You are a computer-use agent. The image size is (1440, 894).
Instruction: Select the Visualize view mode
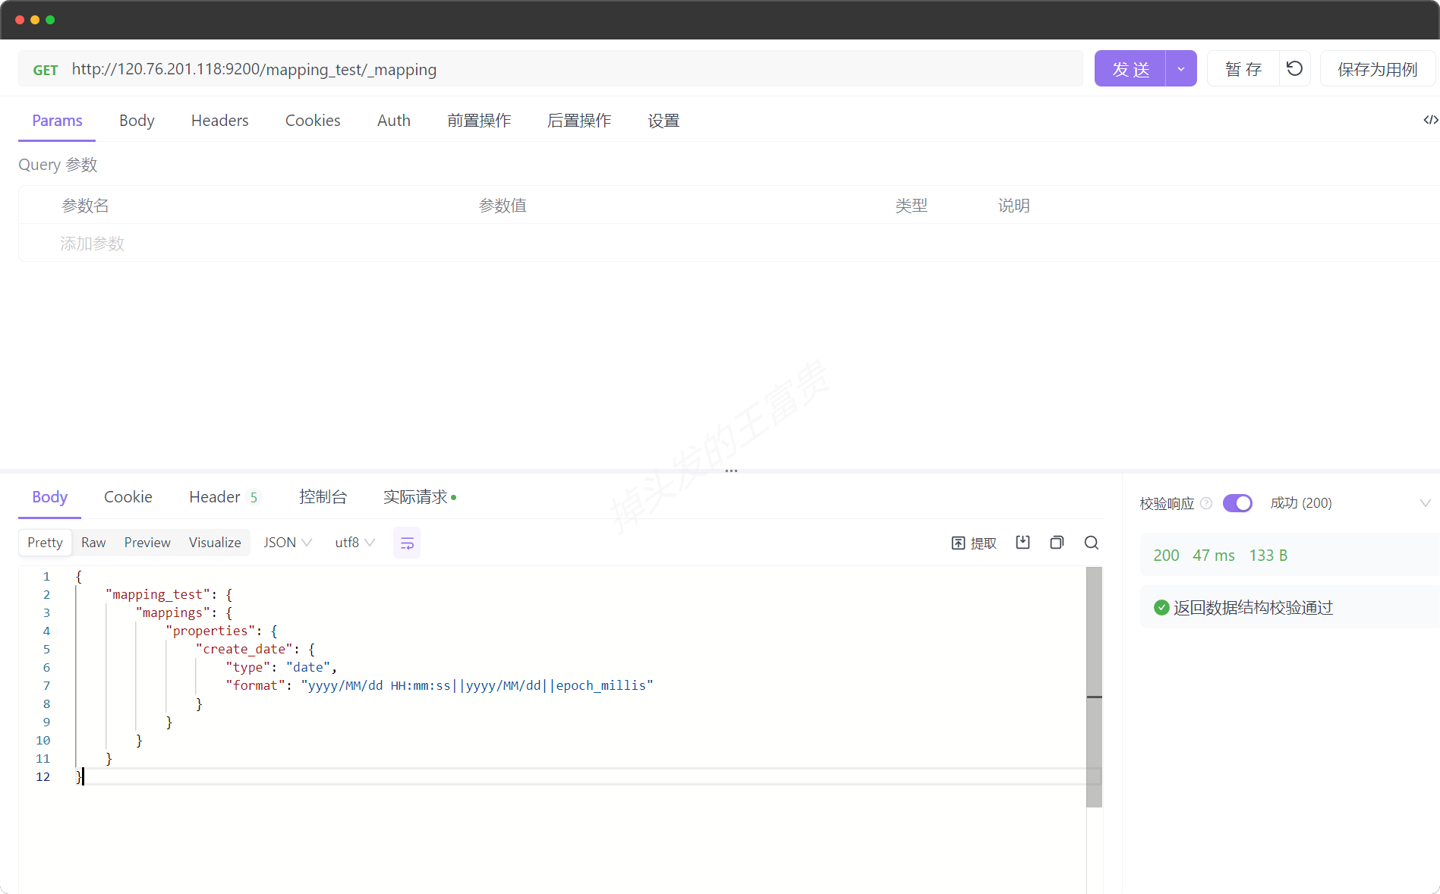215,543
